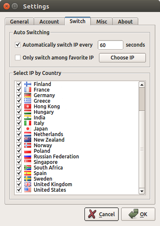Select the Switch tab
This screenshot has height=226, width=160.
[78, 21]
